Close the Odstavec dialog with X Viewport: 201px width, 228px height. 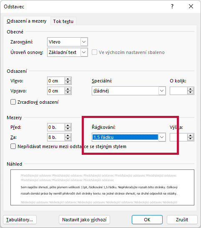point(191,6)
